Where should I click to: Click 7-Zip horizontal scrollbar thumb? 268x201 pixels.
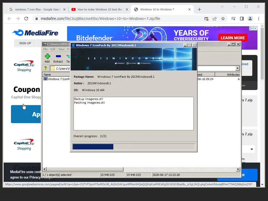point(85,169)
